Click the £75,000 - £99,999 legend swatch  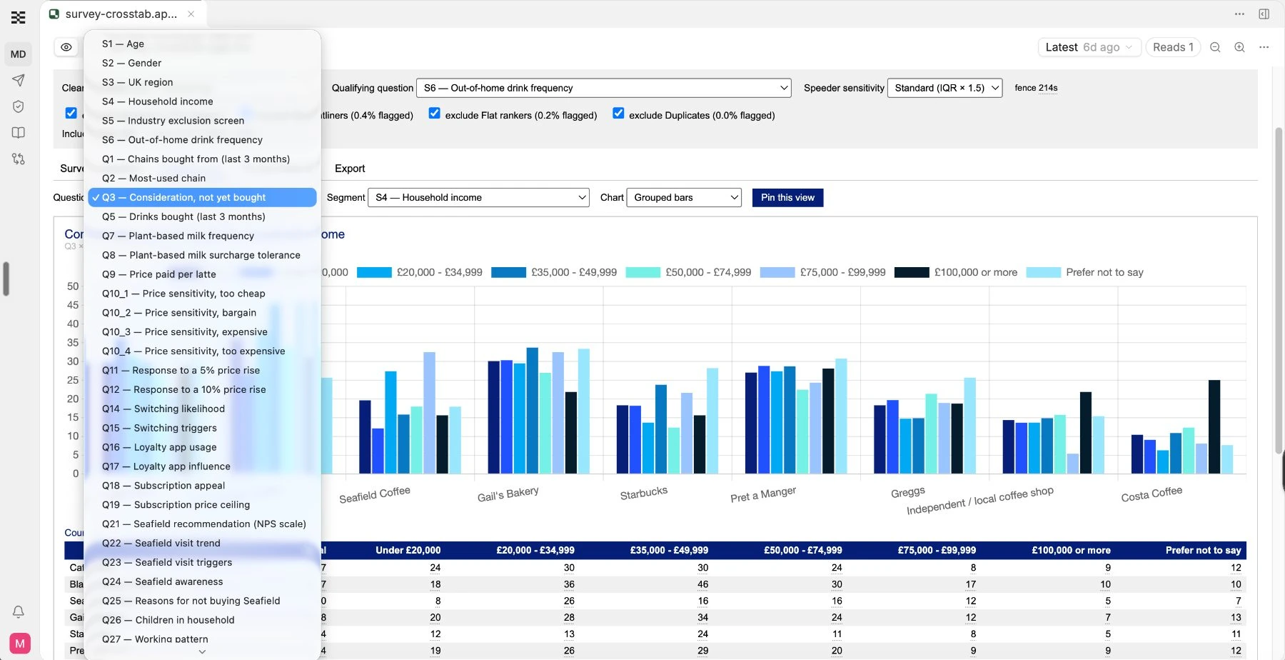pos(777,272)
